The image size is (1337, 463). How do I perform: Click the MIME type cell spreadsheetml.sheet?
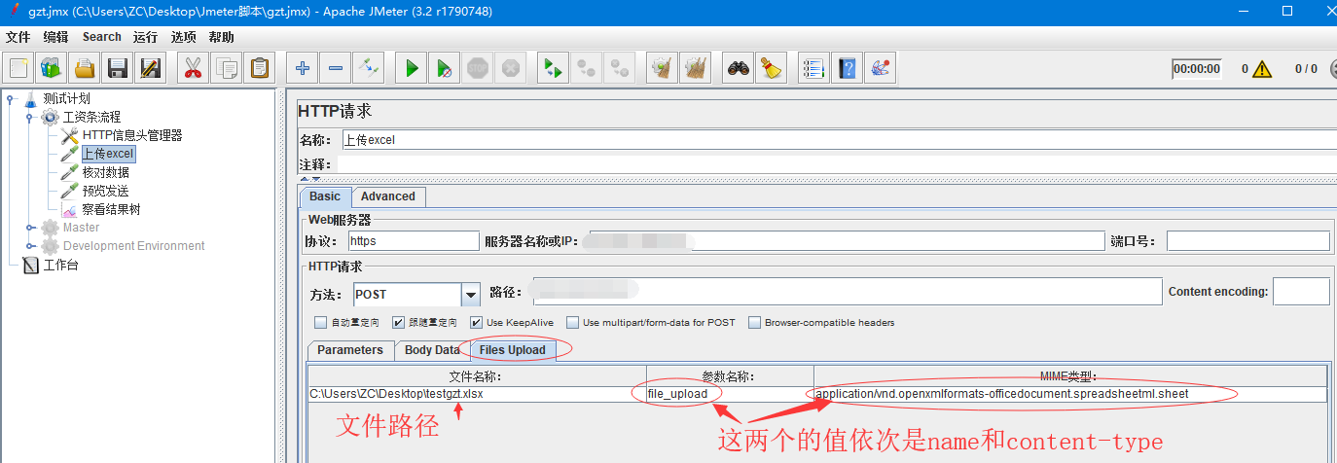pyautogui.click(x=1070, y=394)
